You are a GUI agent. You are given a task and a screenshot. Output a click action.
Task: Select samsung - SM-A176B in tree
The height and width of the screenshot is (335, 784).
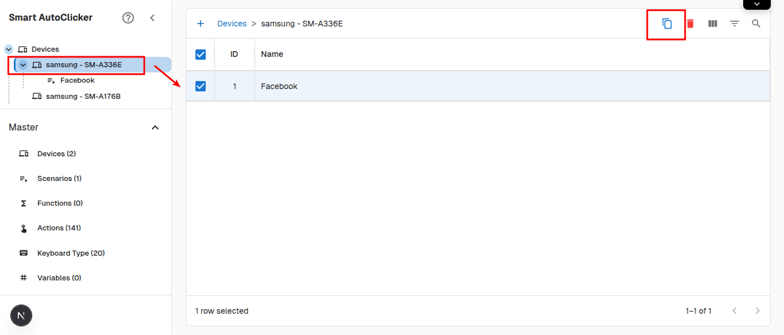pos(83,97)
